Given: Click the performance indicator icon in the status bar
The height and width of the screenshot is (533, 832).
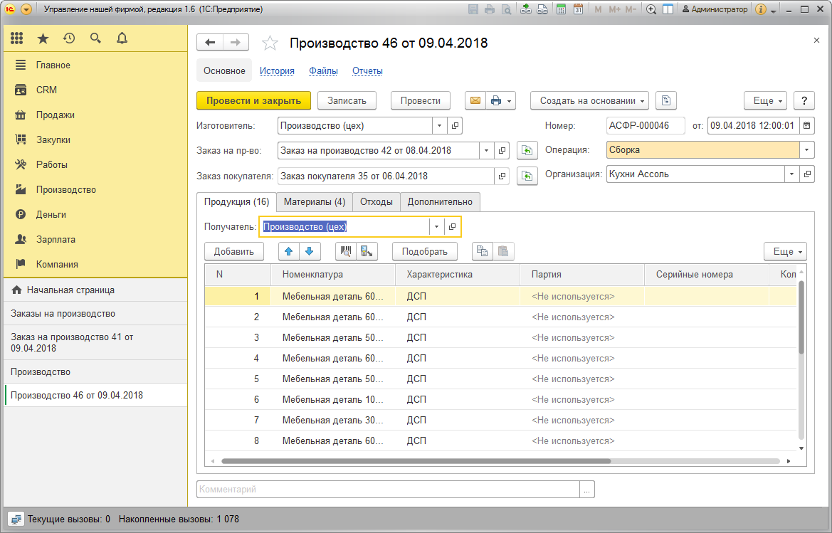Looking at the screenshot, I should (x=16, y=519).
